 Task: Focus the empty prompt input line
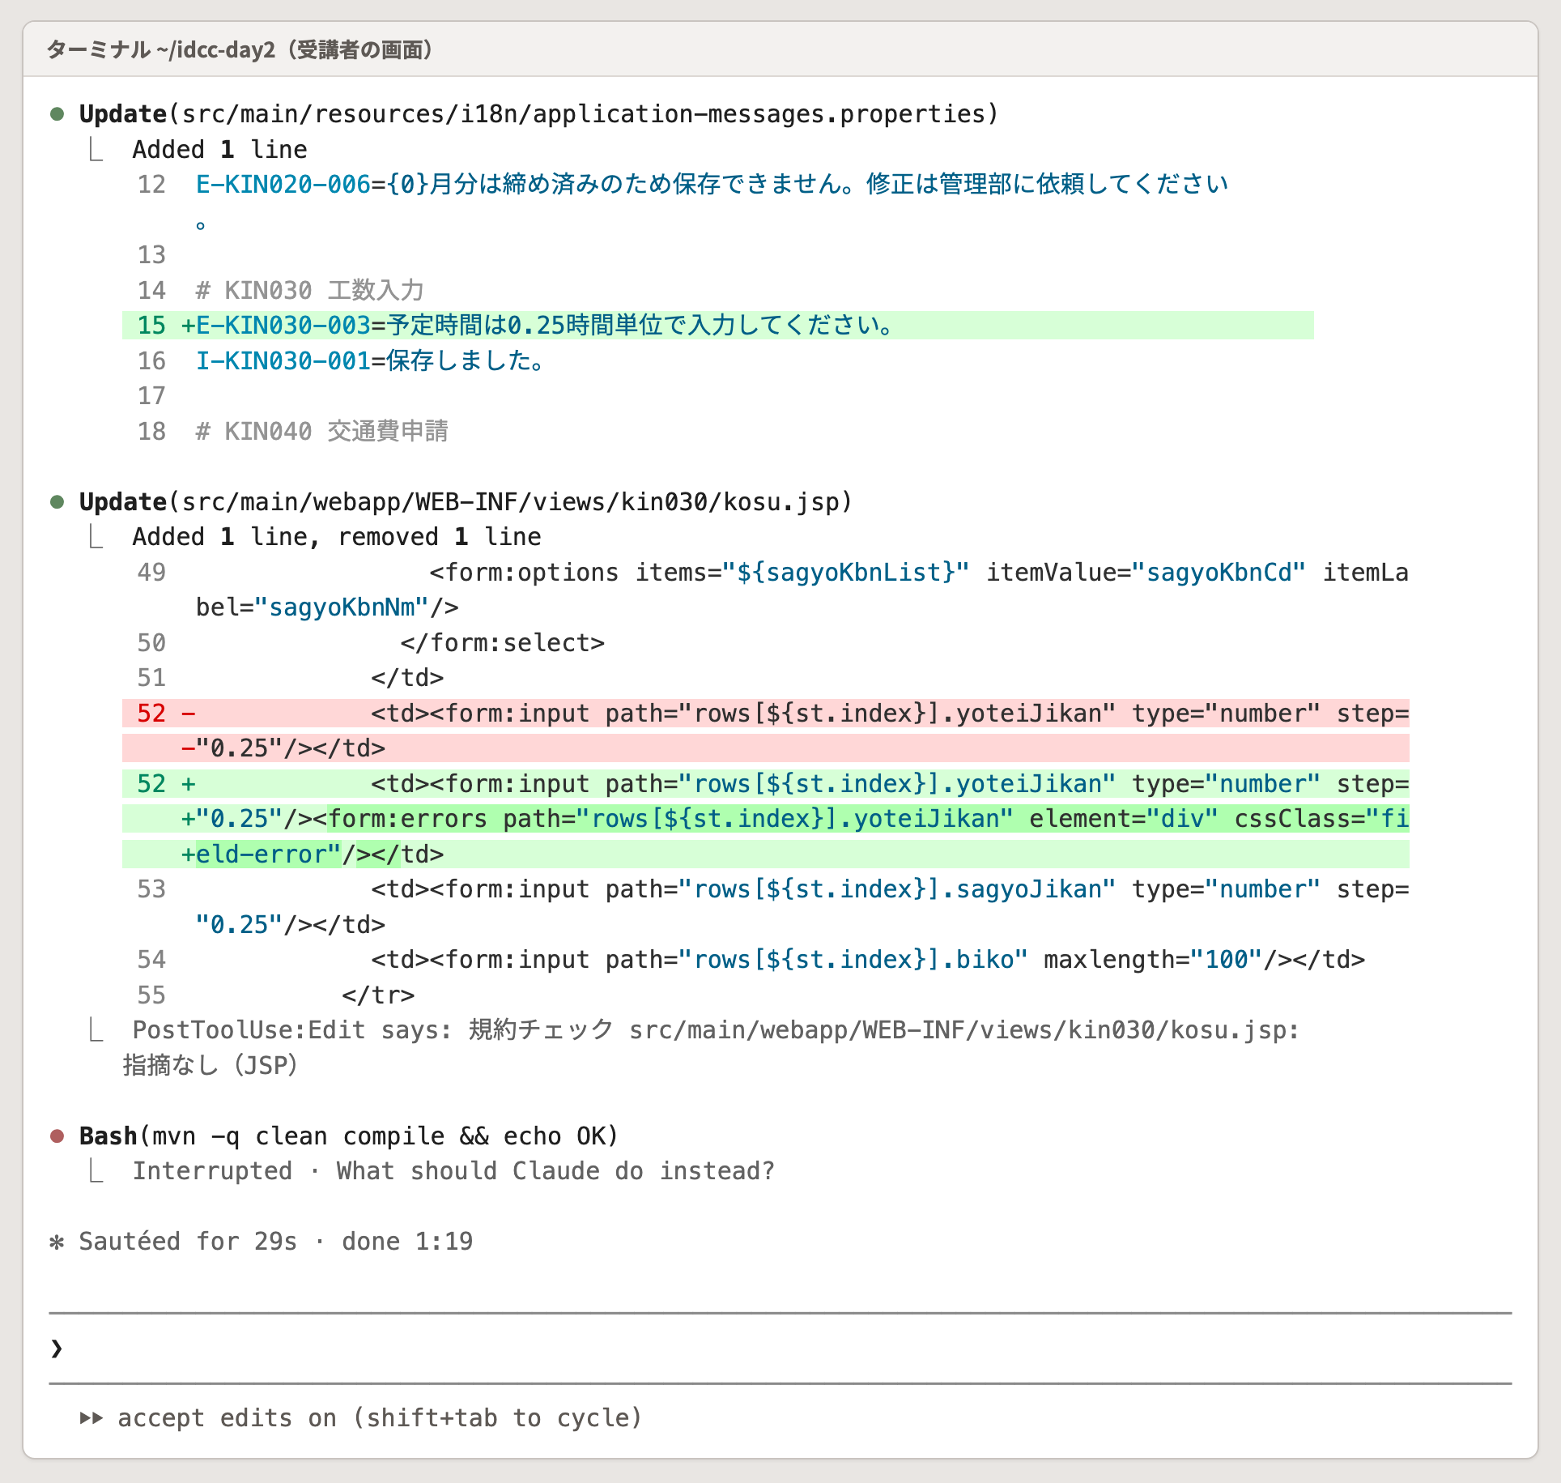pyautogui.click(x=780, y=1348)
